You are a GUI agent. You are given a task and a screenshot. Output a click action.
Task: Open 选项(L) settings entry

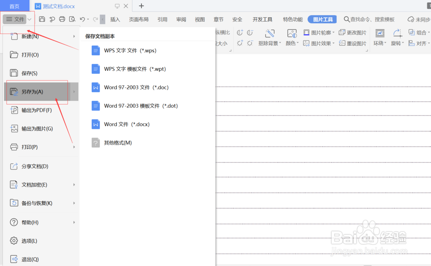pos(41,241)
